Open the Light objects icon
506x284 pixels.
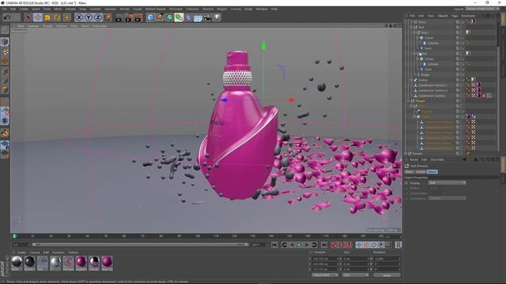[217, 17]
